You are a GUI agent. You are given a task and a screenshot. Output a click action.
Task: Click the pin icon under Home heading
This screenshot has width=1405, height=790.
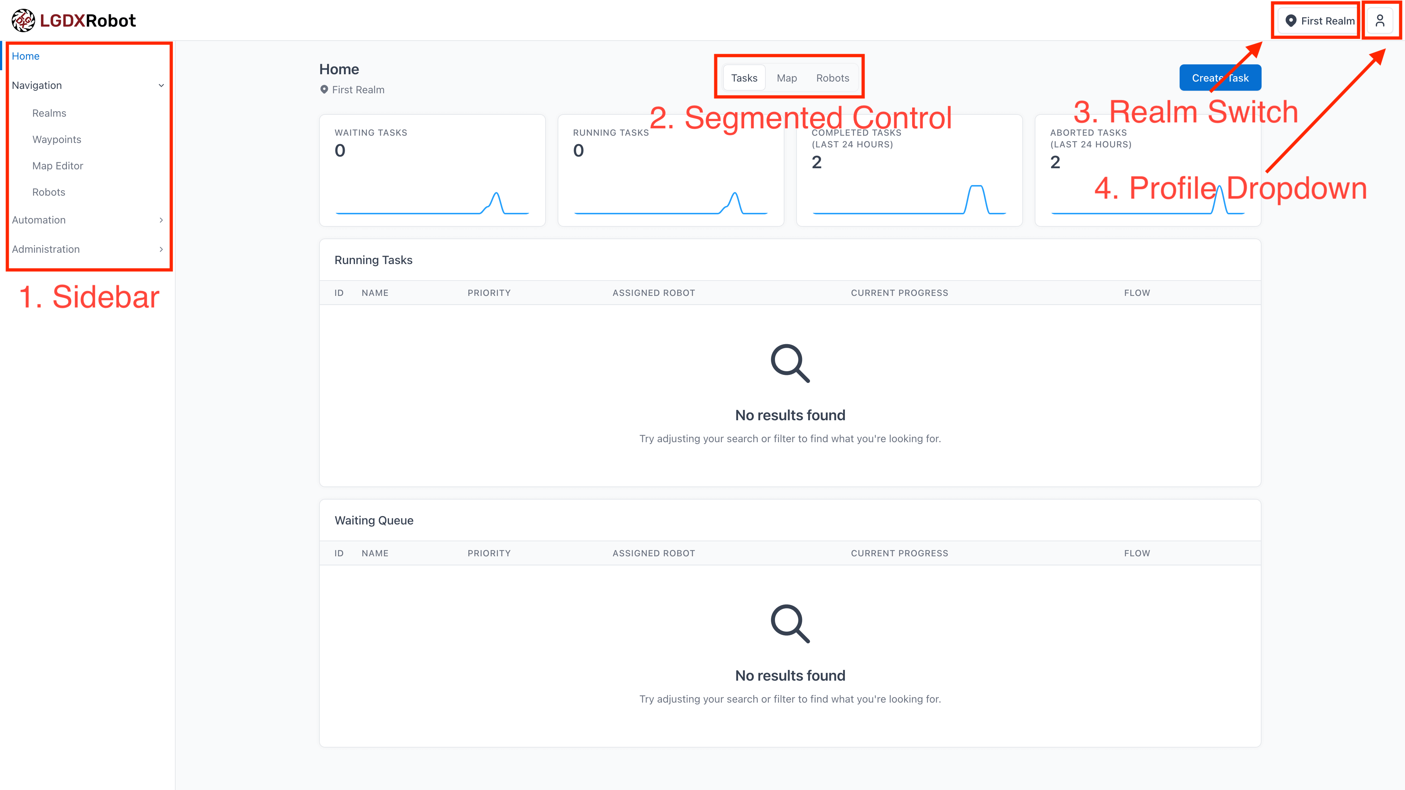tap(324, 89)
